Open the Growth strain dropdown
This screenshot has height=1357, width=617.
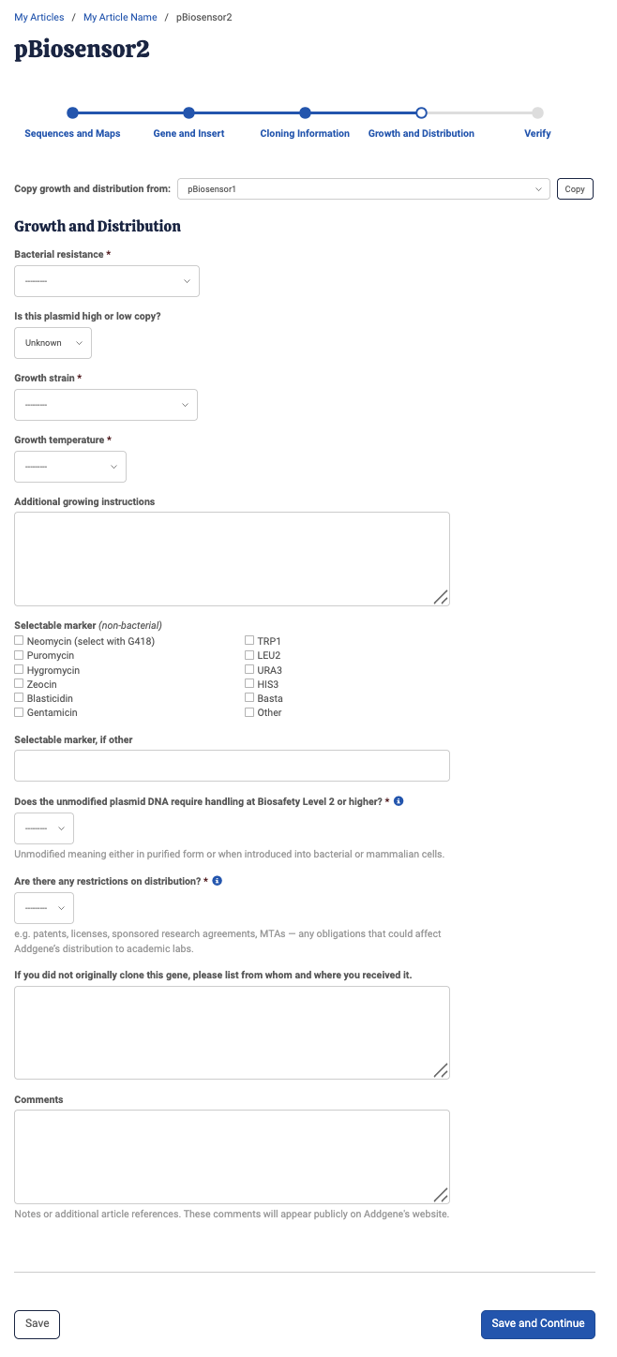(105, 404)
